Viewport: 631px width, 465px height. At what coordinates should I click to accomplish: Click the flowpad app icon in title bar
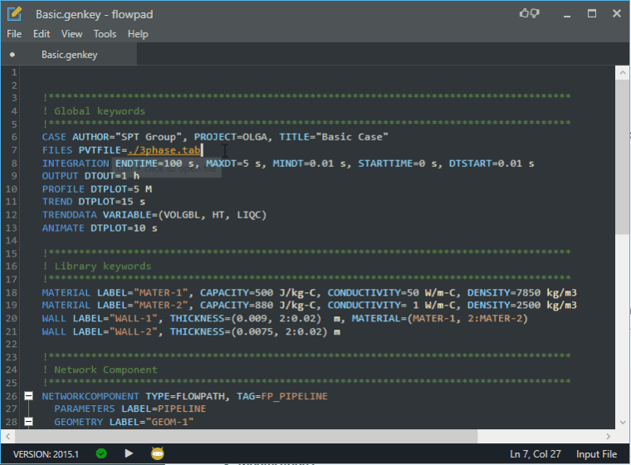(14, 14)
